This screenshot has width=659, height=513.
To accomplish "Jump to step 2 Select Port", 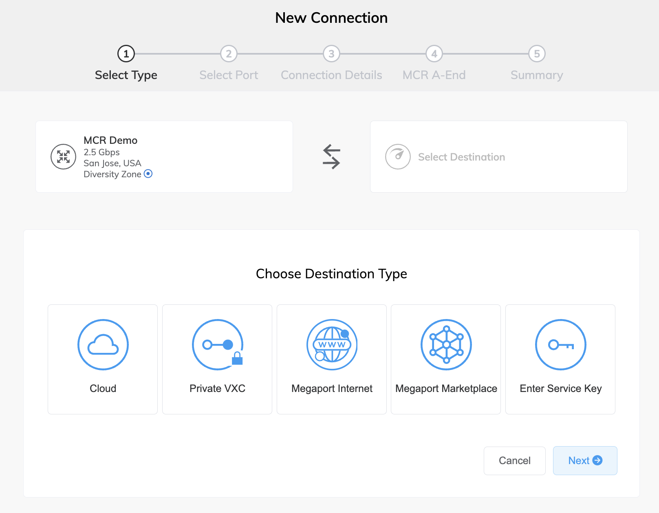I will pyautogui.click(x=229, y=54).
